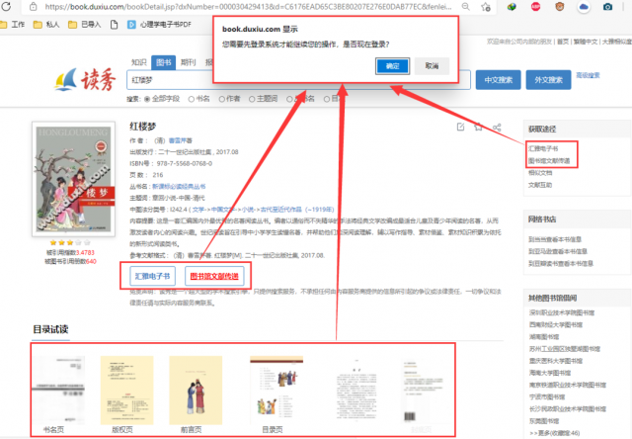
Task: Click 汇雅电子书 in 获取途径 sidebar
Action: (543, 148)
